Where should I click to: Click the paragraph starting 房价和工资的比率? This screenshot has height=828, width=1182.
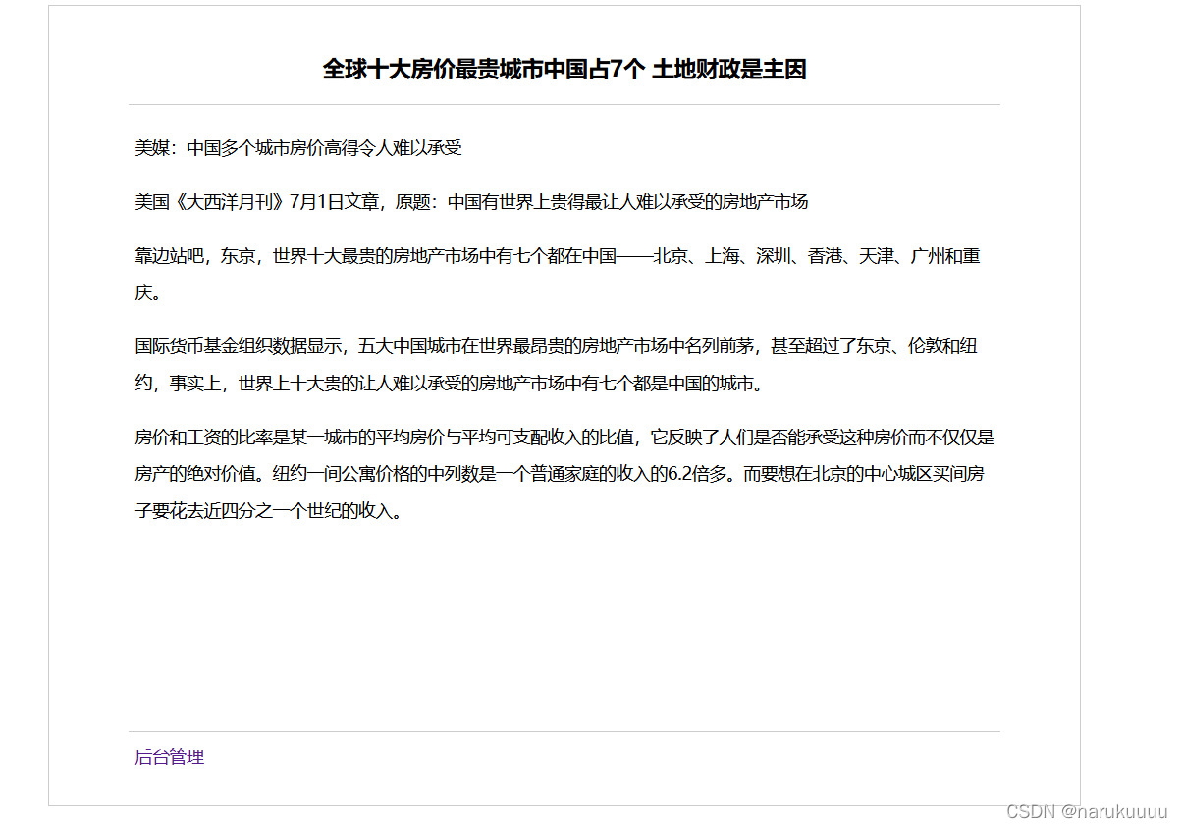[x=564, y=474]
